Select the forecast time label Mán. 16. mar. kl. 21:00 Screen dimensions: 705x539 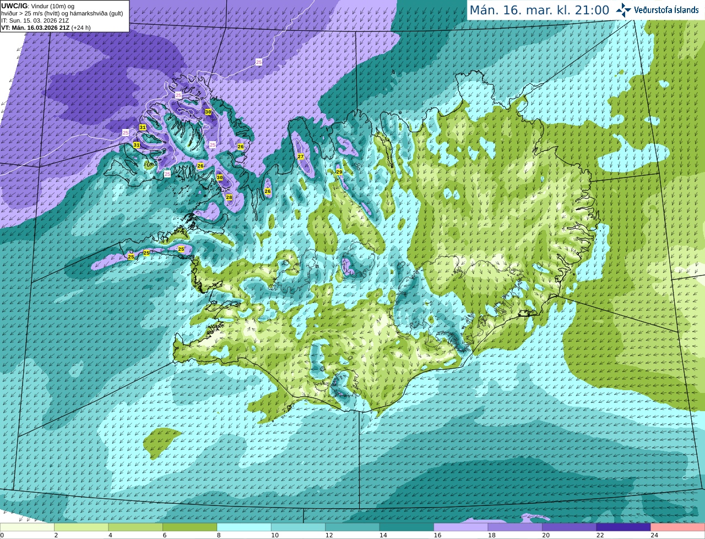[539, 10]
